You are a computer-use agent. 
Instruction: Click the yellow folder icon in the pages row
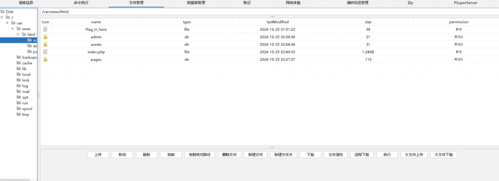(x=45, y=59)
